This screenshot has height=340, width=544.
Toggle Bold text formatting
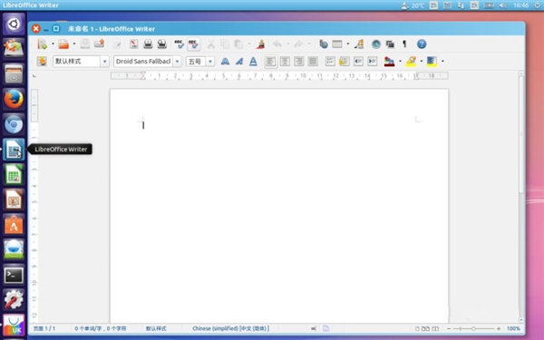point(225,62)
